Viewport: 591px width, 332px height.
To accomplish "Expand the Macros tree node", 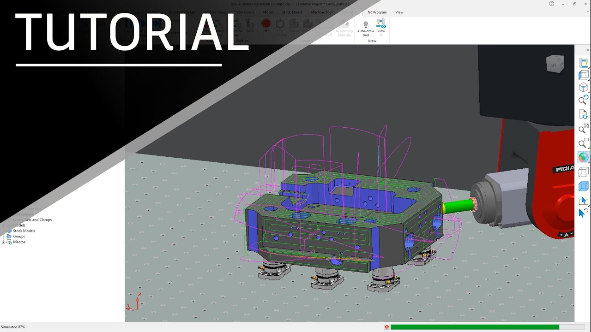I will point(4,242).
